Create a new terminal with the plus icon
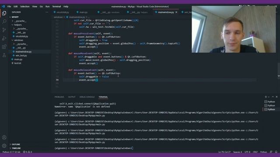Viewport: 280px width, 157px height. [x=266, y=97]
